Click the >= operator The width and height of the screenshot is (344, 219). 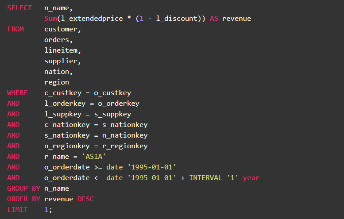coord(98,168)
